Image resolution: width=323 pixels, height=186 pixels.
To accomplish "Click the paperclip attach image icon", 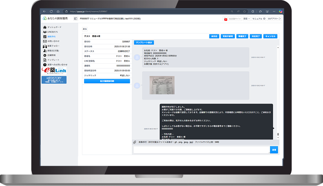I will tap(135, 142).
